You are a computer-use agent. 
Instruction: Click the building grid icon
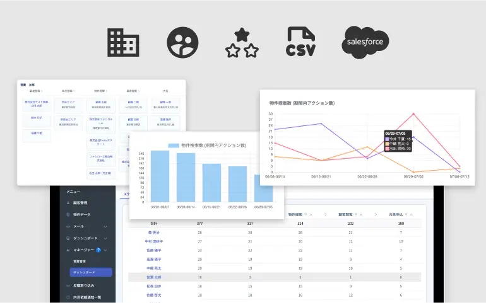click(x=124, y=43)
